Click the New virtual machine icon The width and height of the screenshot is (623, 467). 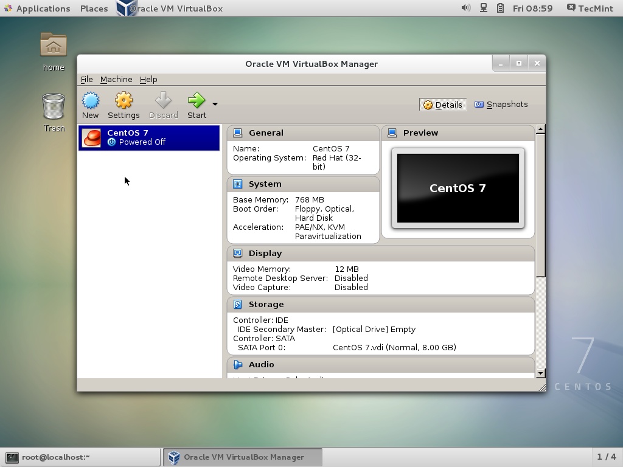91,101
